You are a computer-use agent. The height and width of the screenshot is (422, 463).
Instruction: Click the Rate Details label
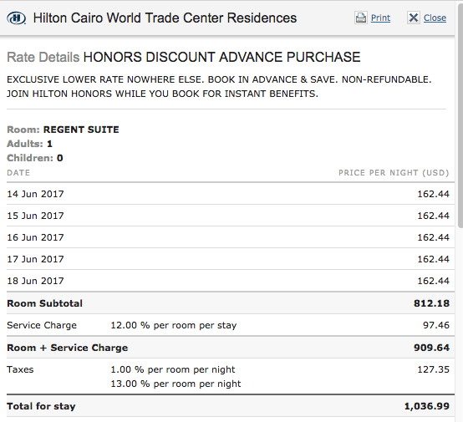click(x=43, y=57)
